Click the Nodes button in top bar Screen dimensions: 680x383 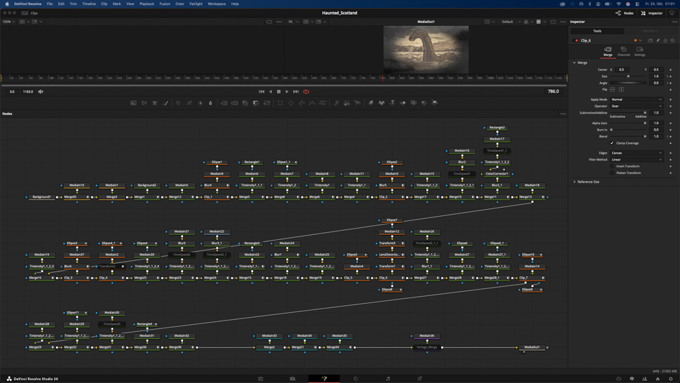coord(625,13)
